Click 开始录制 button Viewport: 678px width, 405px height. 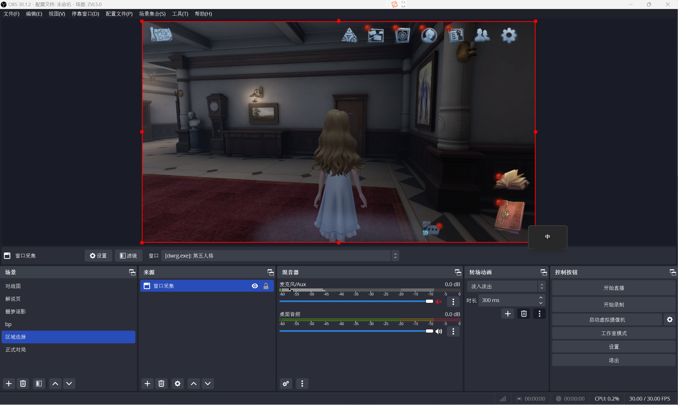pyautogui.click(x=614, y=304)
